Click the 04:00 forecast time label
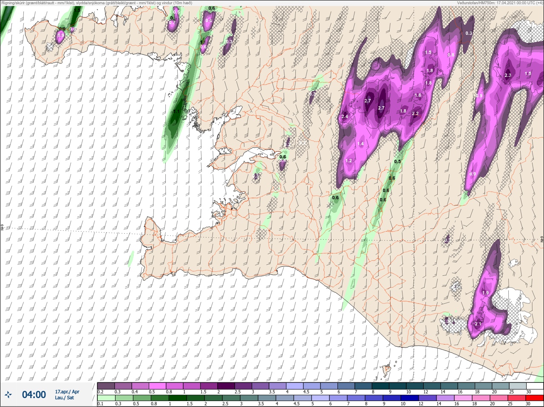Screen dimensions: 544x407 [34, 395]
